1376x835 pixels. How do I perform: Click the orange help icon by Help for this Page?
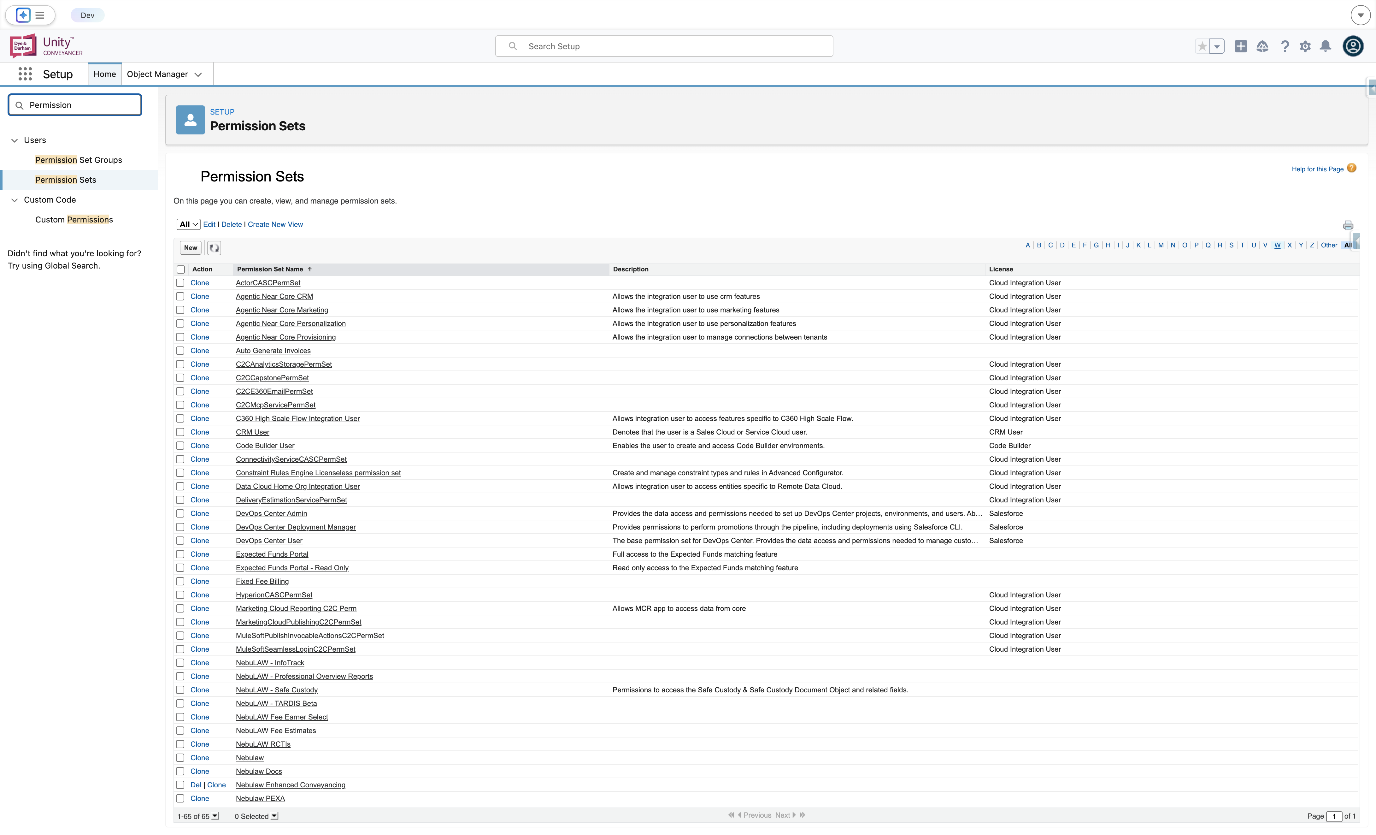[x=1352, y=168]
